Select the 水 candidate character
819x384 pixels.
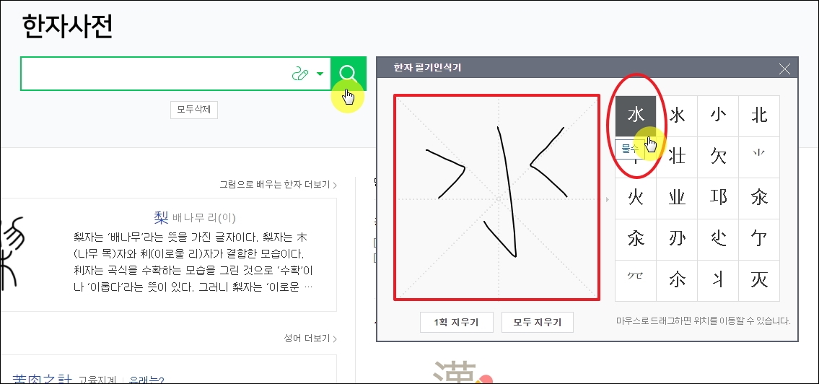point(636,115)
